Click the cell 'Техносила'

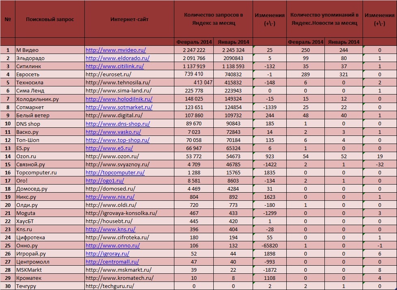[x=50, y=83]
